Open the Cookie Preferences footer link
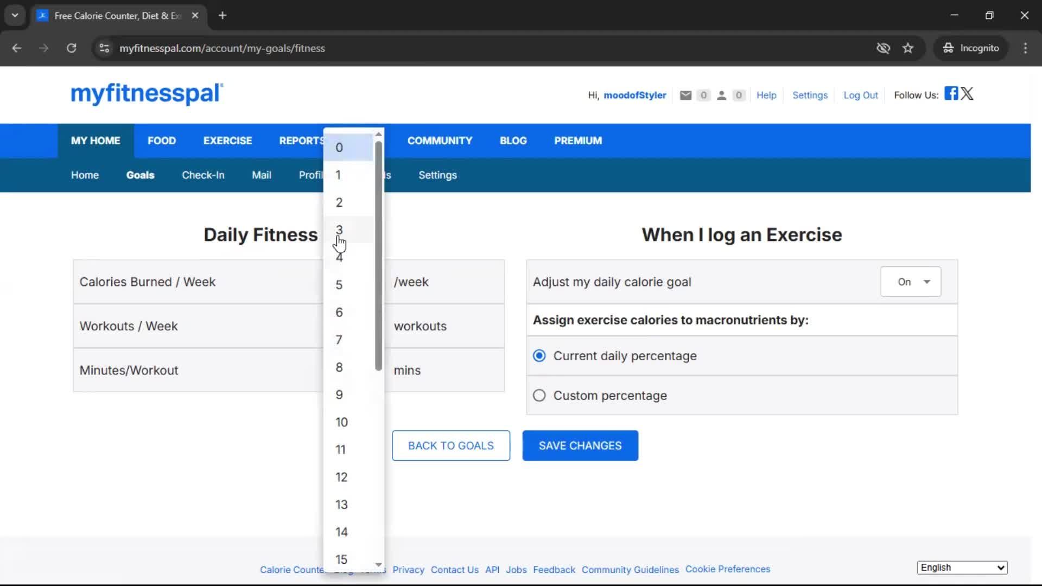Image resolution: width=1042 pixels, height=586 pixels. 727,569
